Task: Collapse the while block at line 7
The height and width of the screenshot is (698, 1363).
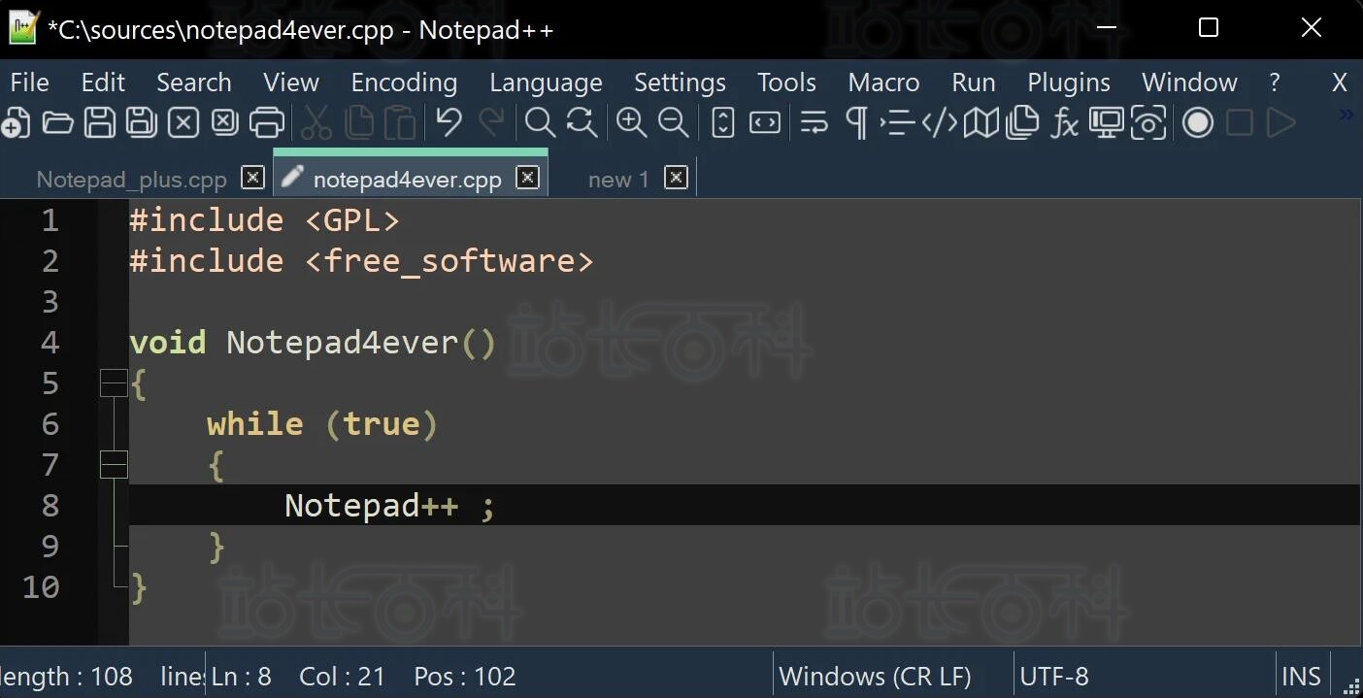Action: pos(114,465)
